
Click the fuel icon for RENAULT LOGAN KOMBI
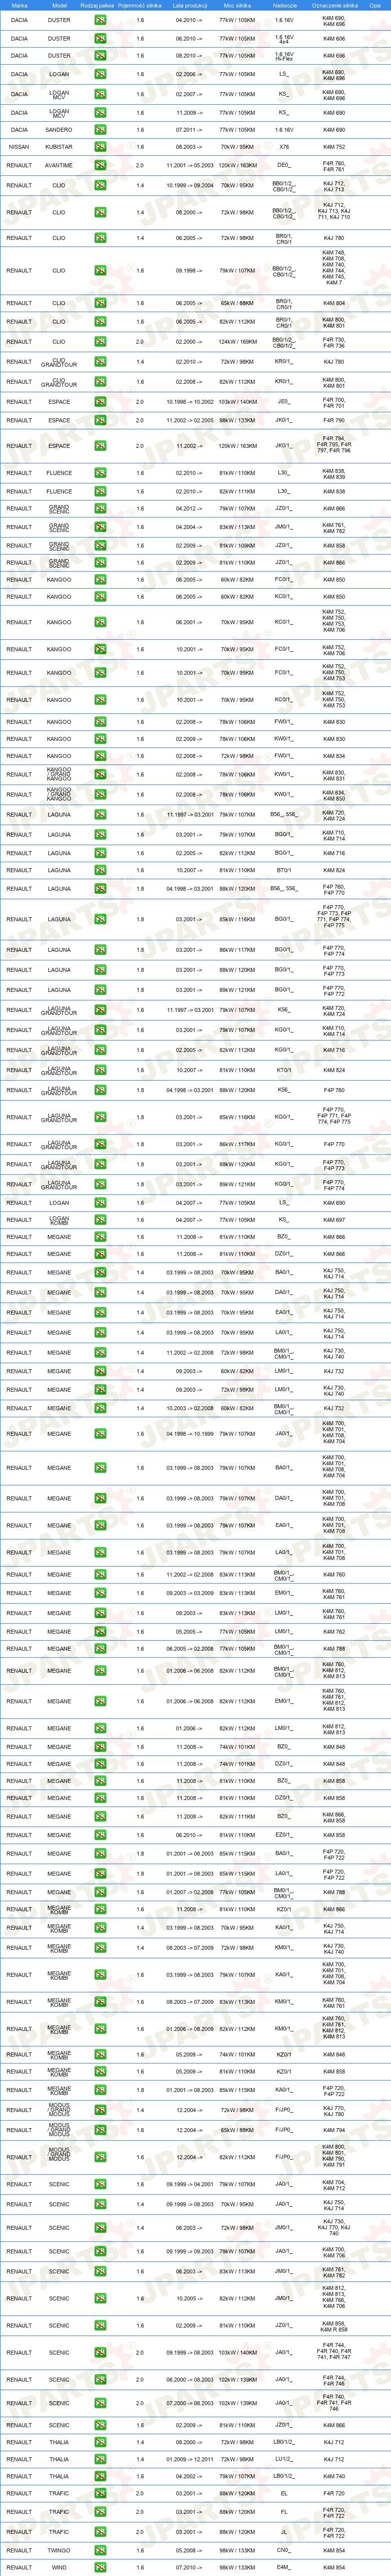(x=99, y=1220)
